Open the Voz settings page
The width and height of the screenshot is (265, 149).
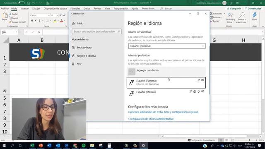[77, 64]
